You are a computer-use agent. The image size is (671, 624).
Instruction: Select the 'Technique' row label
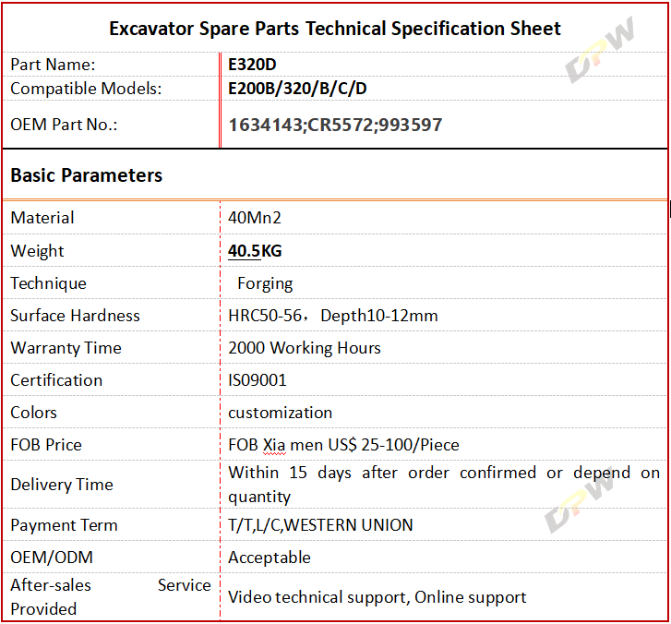pos(48,283)
